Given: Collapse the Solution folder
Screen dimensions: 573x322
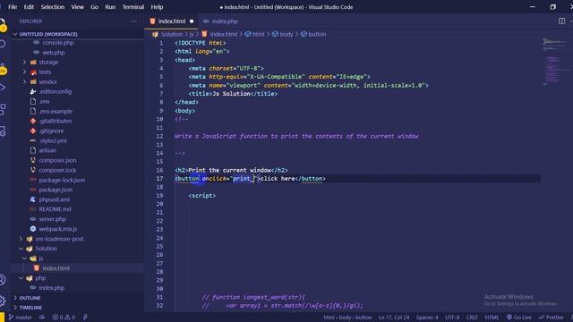Looking at the screenshot, I should pos(46,249).
